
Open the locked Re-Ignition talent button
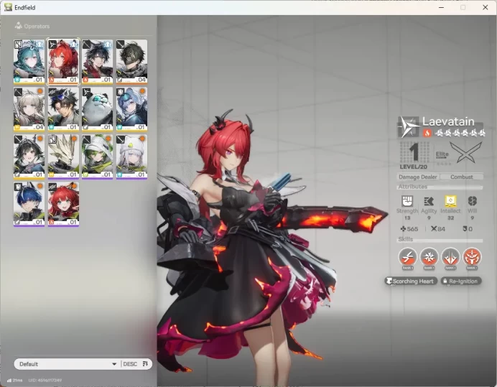pyautogui.click(x=461, y=281)
